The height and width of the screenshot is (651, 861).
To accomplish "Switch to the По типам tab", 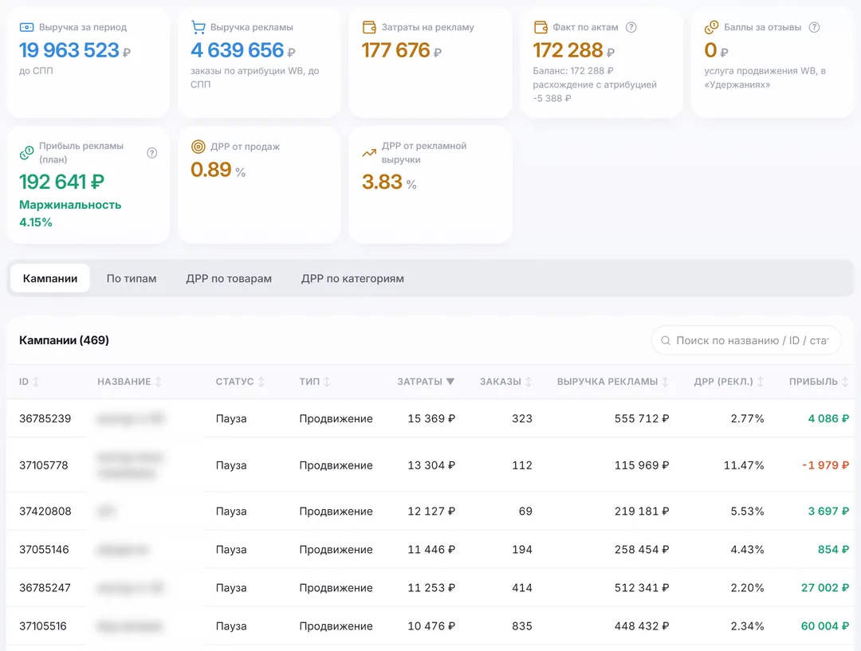I will 132,278.
